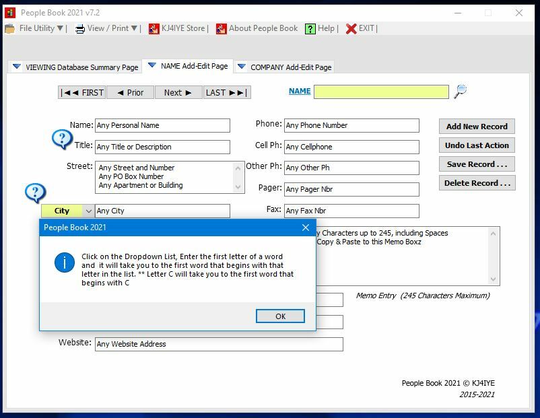Click the About People Book icon
This screenshot has height=418, width=540.
coord(221,28)
